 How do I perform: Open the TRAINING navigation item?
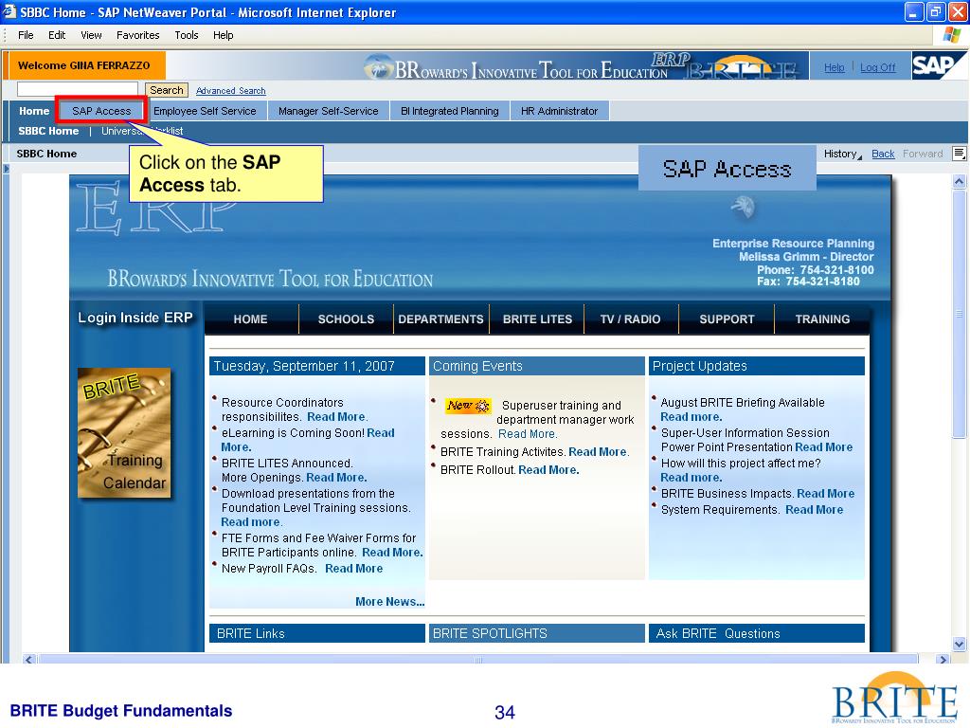[822, 318]
